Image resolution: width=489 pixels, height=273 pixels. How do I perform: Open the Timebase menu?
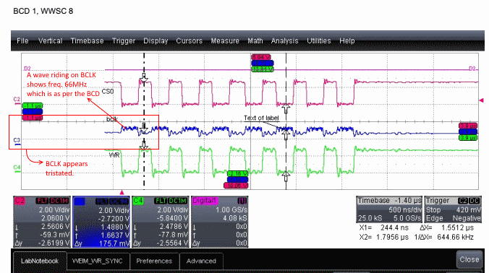(87, 40)
